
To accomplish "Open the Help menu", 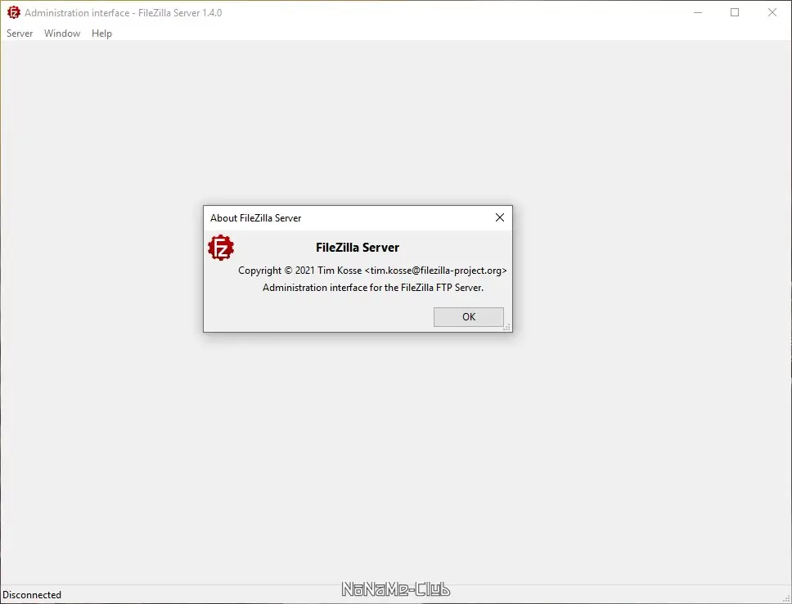I will click(x=101, y=34).
